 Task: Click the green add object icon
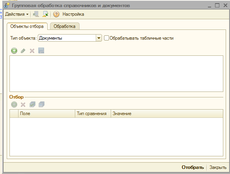point(14,51)
